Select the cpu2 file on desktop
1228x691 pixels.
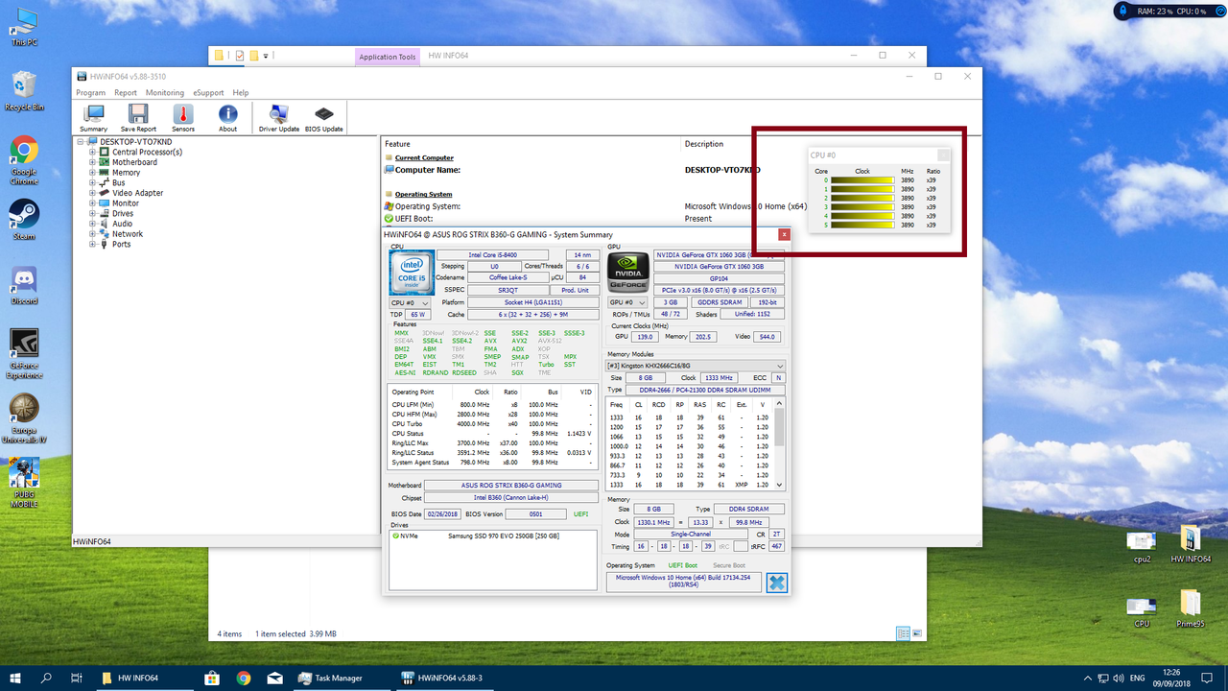point(1142,546)
